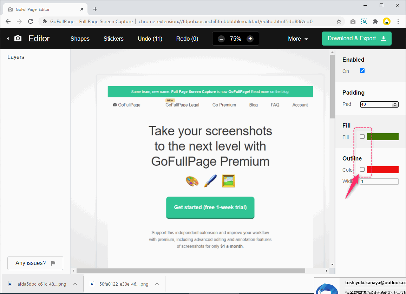This screenshot has width=406, height=294.
Task: Click the canvas horizontal scrollbar thumb
Action: pos(191,271)
